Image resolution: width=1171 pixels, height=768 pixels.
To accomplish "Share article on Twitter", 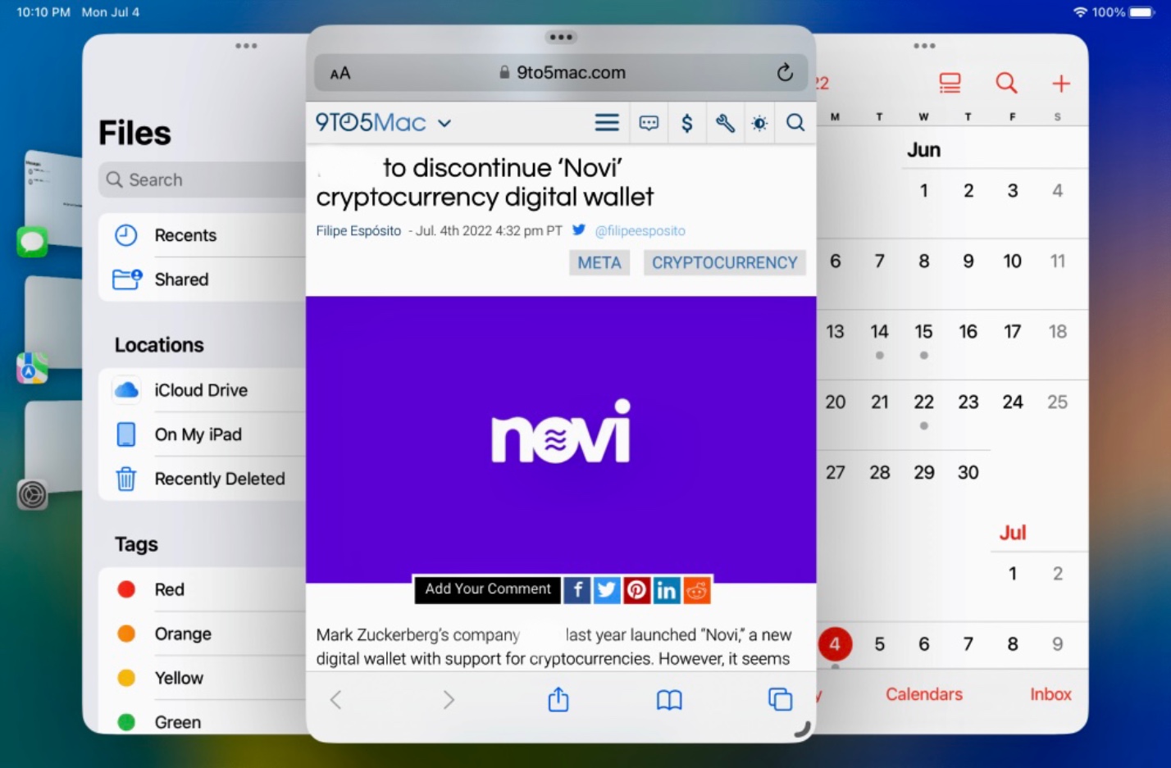I will [x=607, y=590].
